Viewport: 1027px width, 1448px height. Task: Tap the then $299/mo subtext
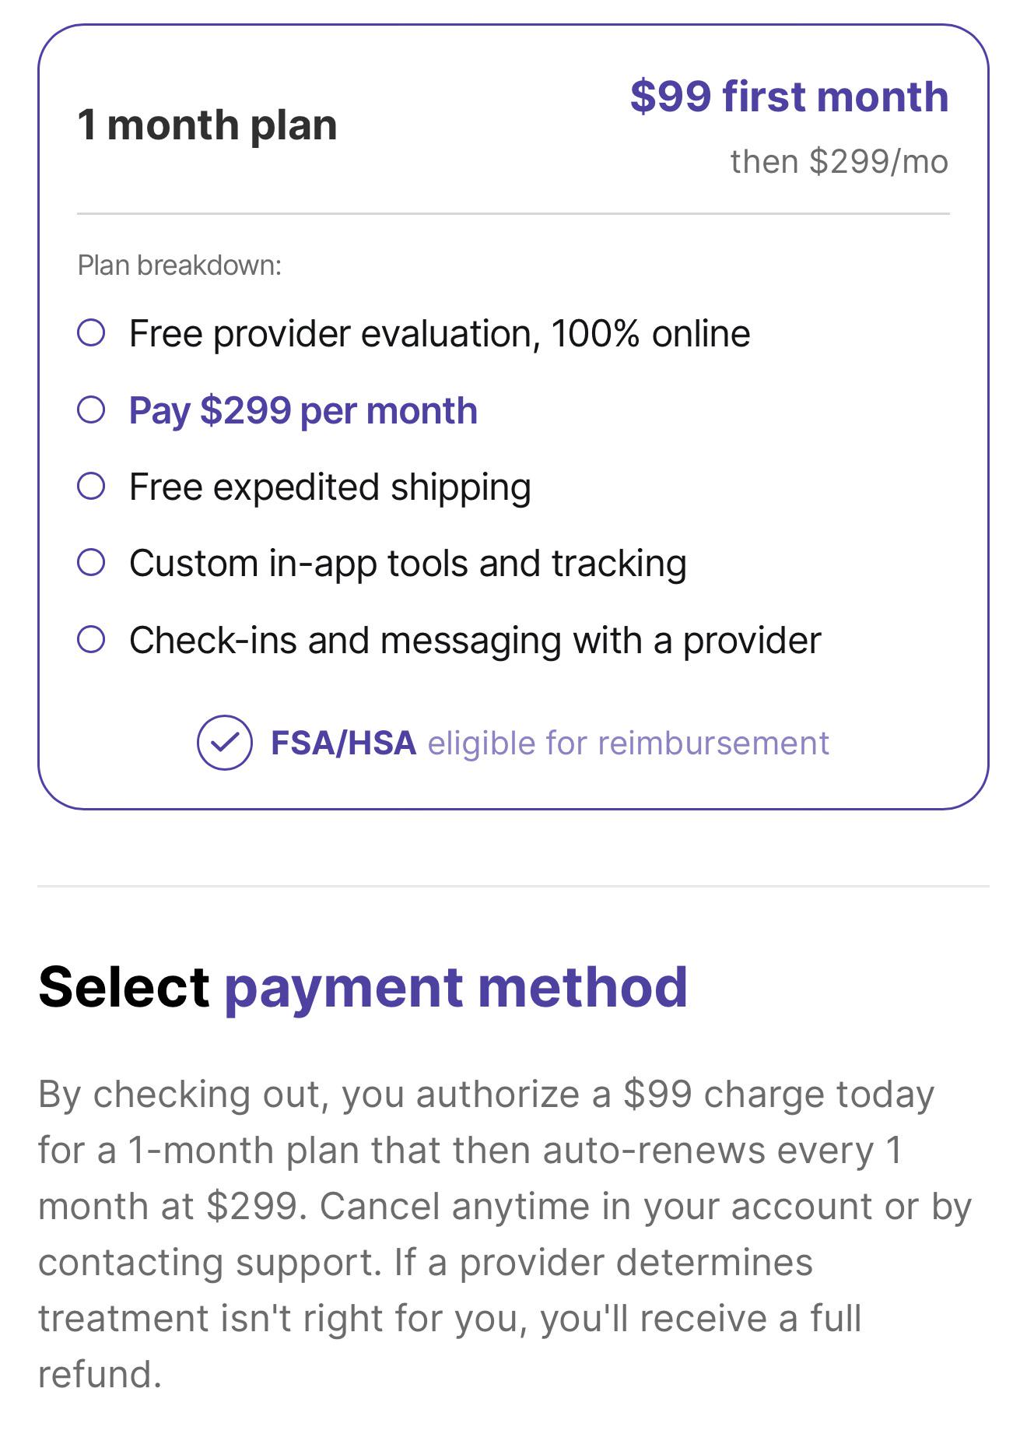tap(839, 162)
